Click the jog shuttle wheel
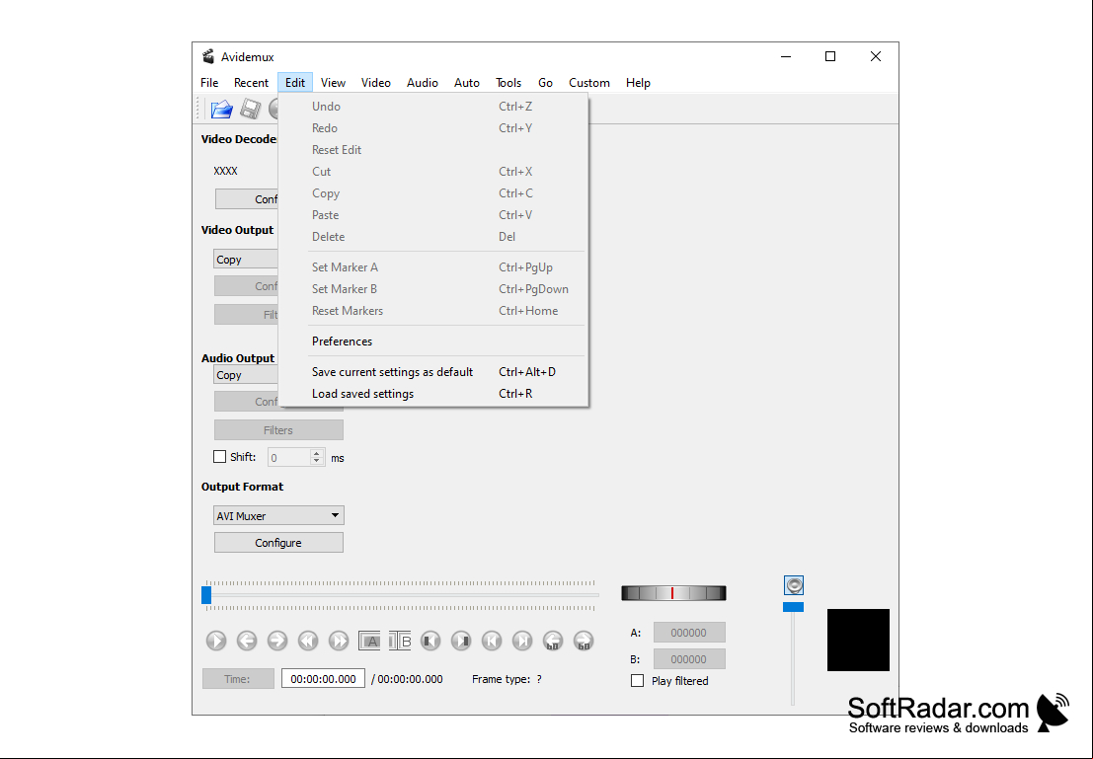Screen dimensions: 1093x759 pyautogui.click(x=673, y=593)
